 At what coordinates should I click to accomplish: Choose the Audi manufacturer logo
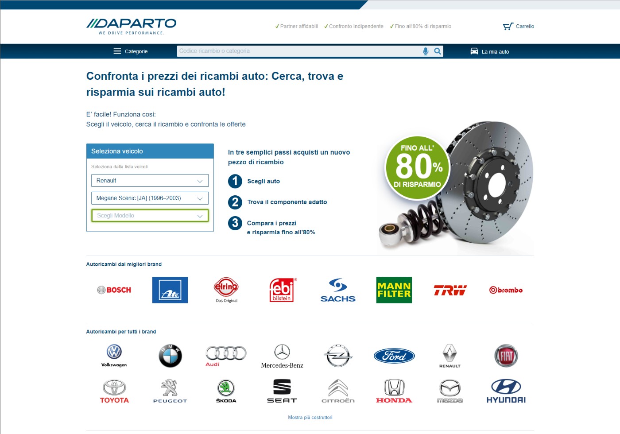tap(226, 356)
